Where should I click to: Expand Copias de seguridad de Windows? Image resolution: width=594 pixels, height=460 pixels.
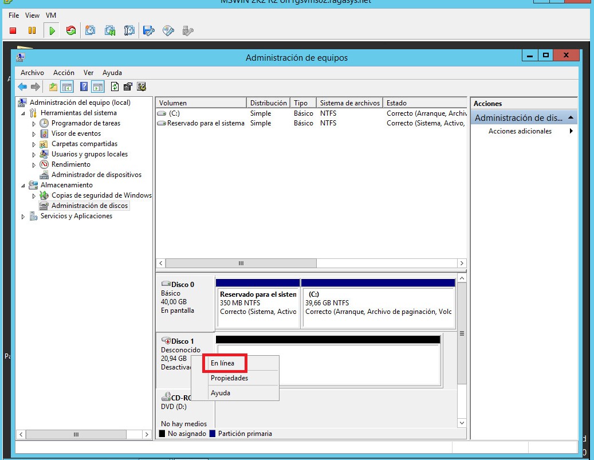pyautogui.click(x=33, y=195)
